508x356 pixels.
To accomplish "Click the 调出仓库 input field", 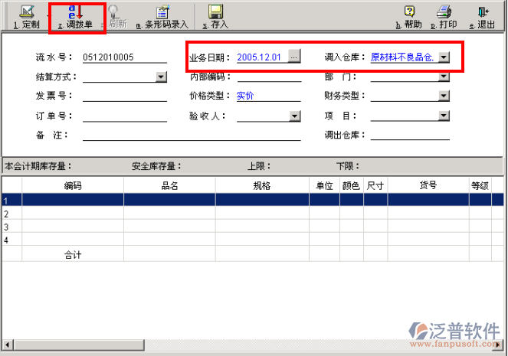I will (x=410, y=135).
